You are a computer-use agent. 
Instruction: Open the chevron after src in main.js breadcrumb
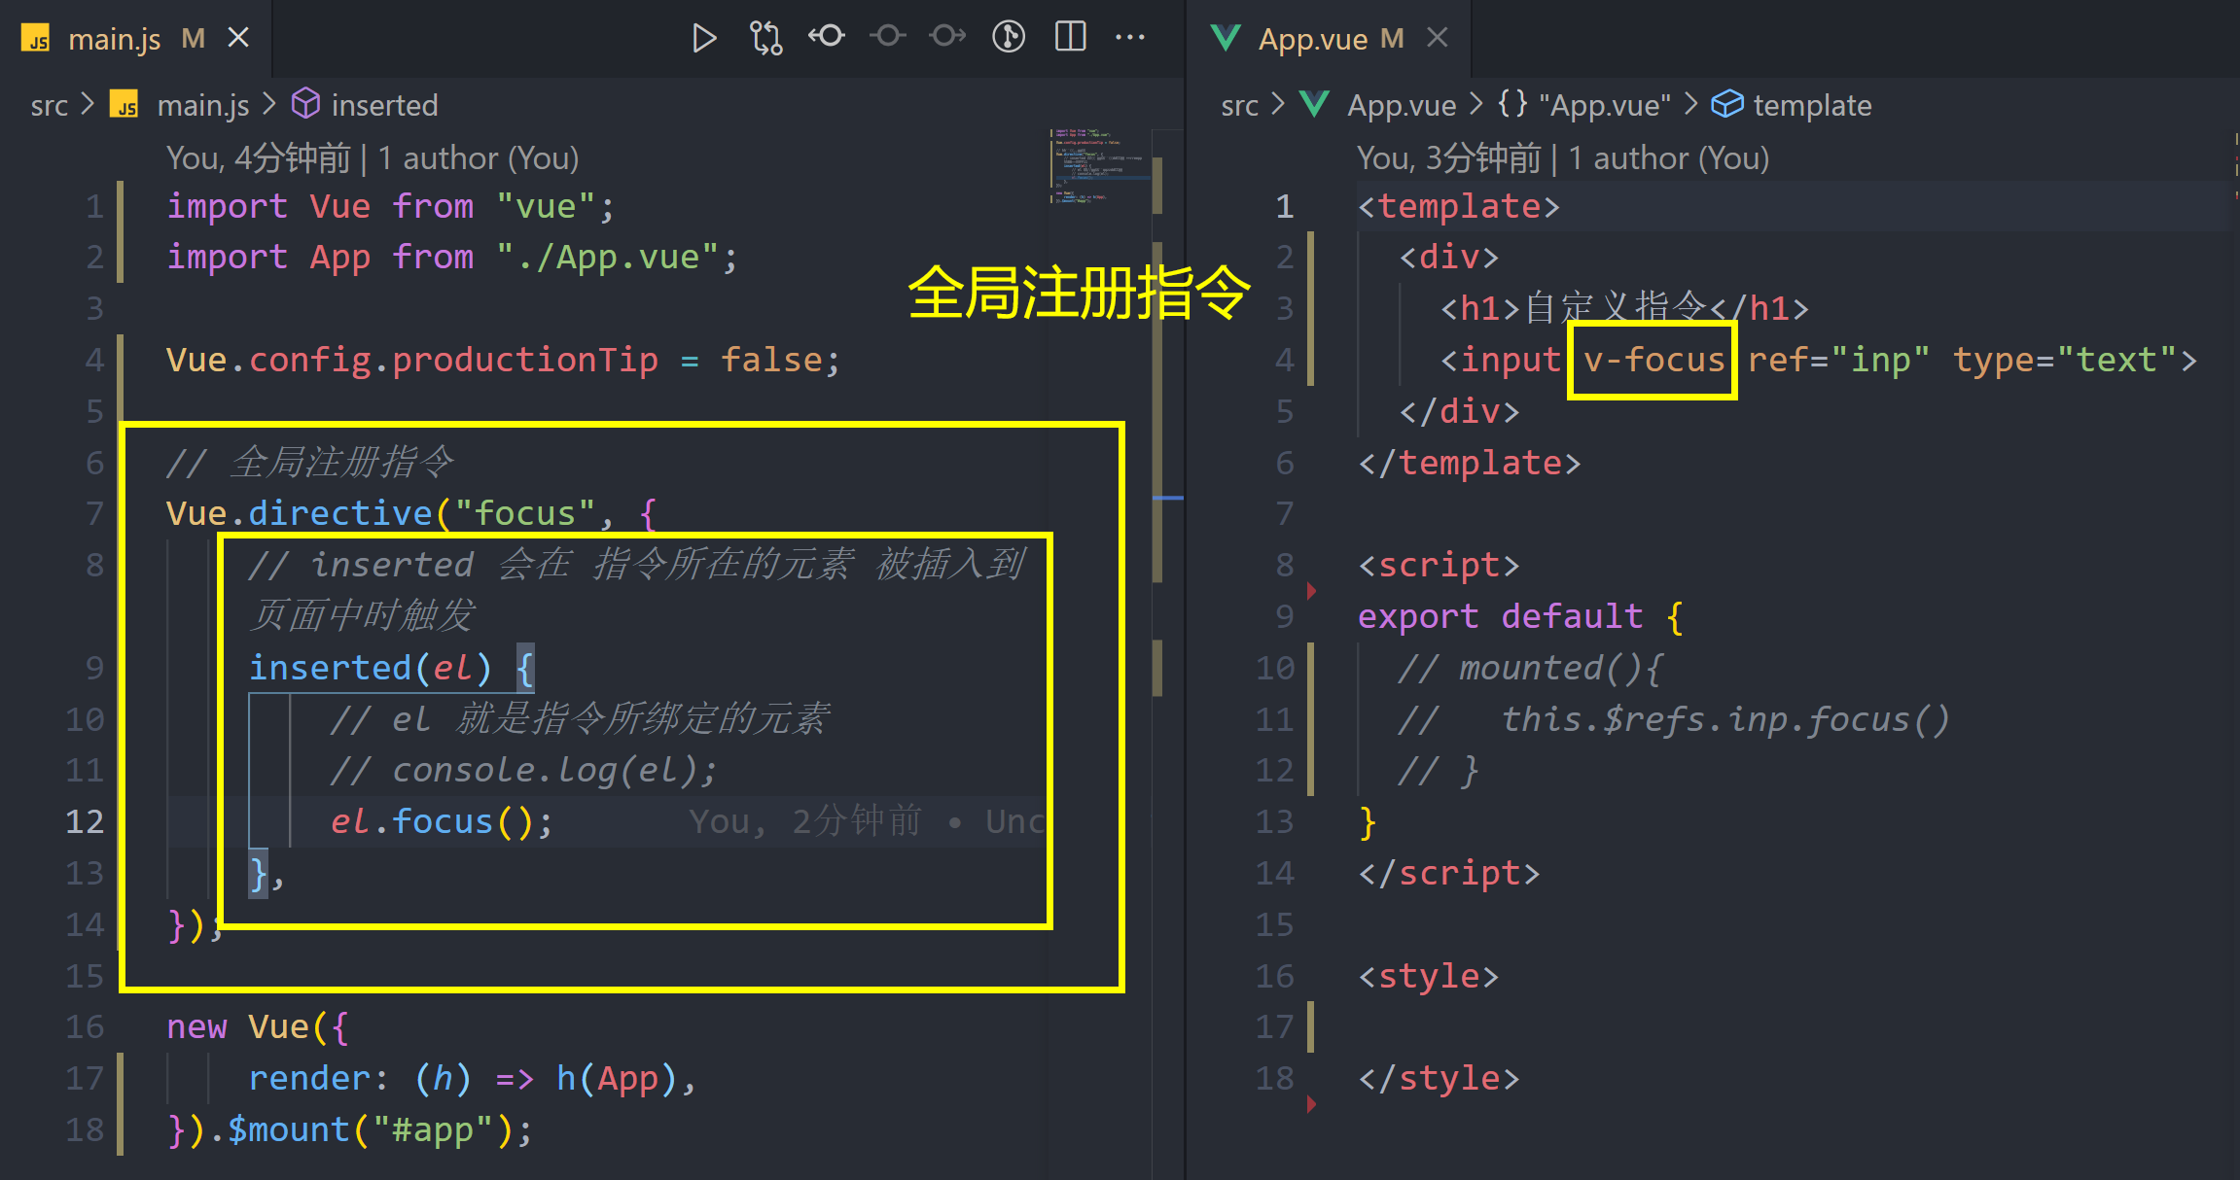(88, 104)
